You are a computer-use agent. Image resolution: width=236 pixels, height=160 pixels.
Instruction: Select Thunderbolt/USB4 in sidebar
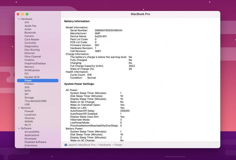click(35, 101)
